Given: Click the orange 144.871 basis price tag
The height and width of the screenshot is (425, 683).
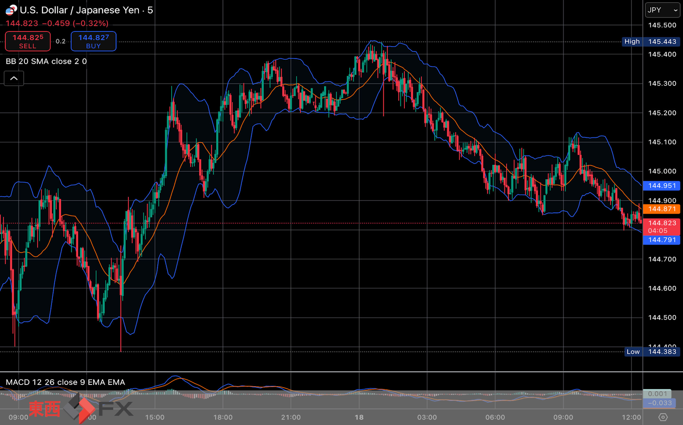Looking at the screenshot, I should click(x=662, y=209).
